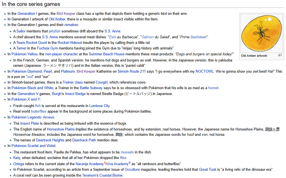
Task: Click the Japanese text 蹄鉄ヶ原 with tooltip
Action: coord(272,129)
